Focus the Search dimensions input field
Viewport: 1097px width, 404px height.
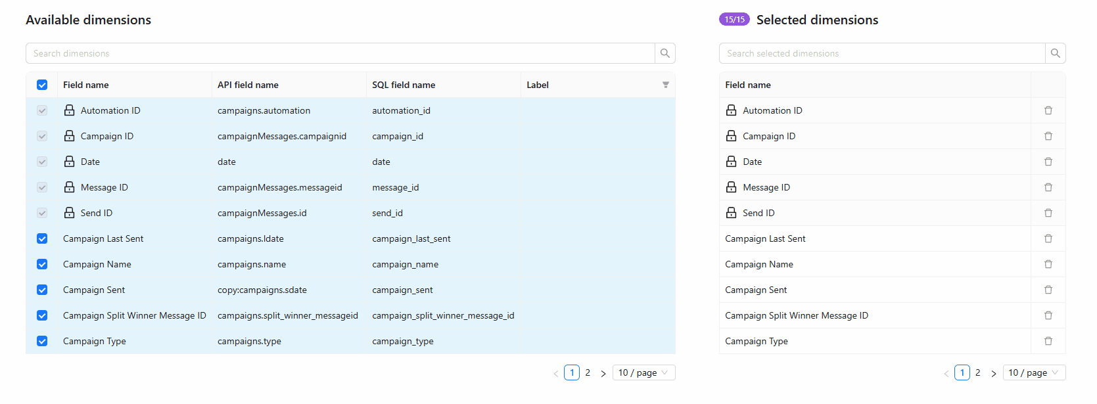click(340, 53)
